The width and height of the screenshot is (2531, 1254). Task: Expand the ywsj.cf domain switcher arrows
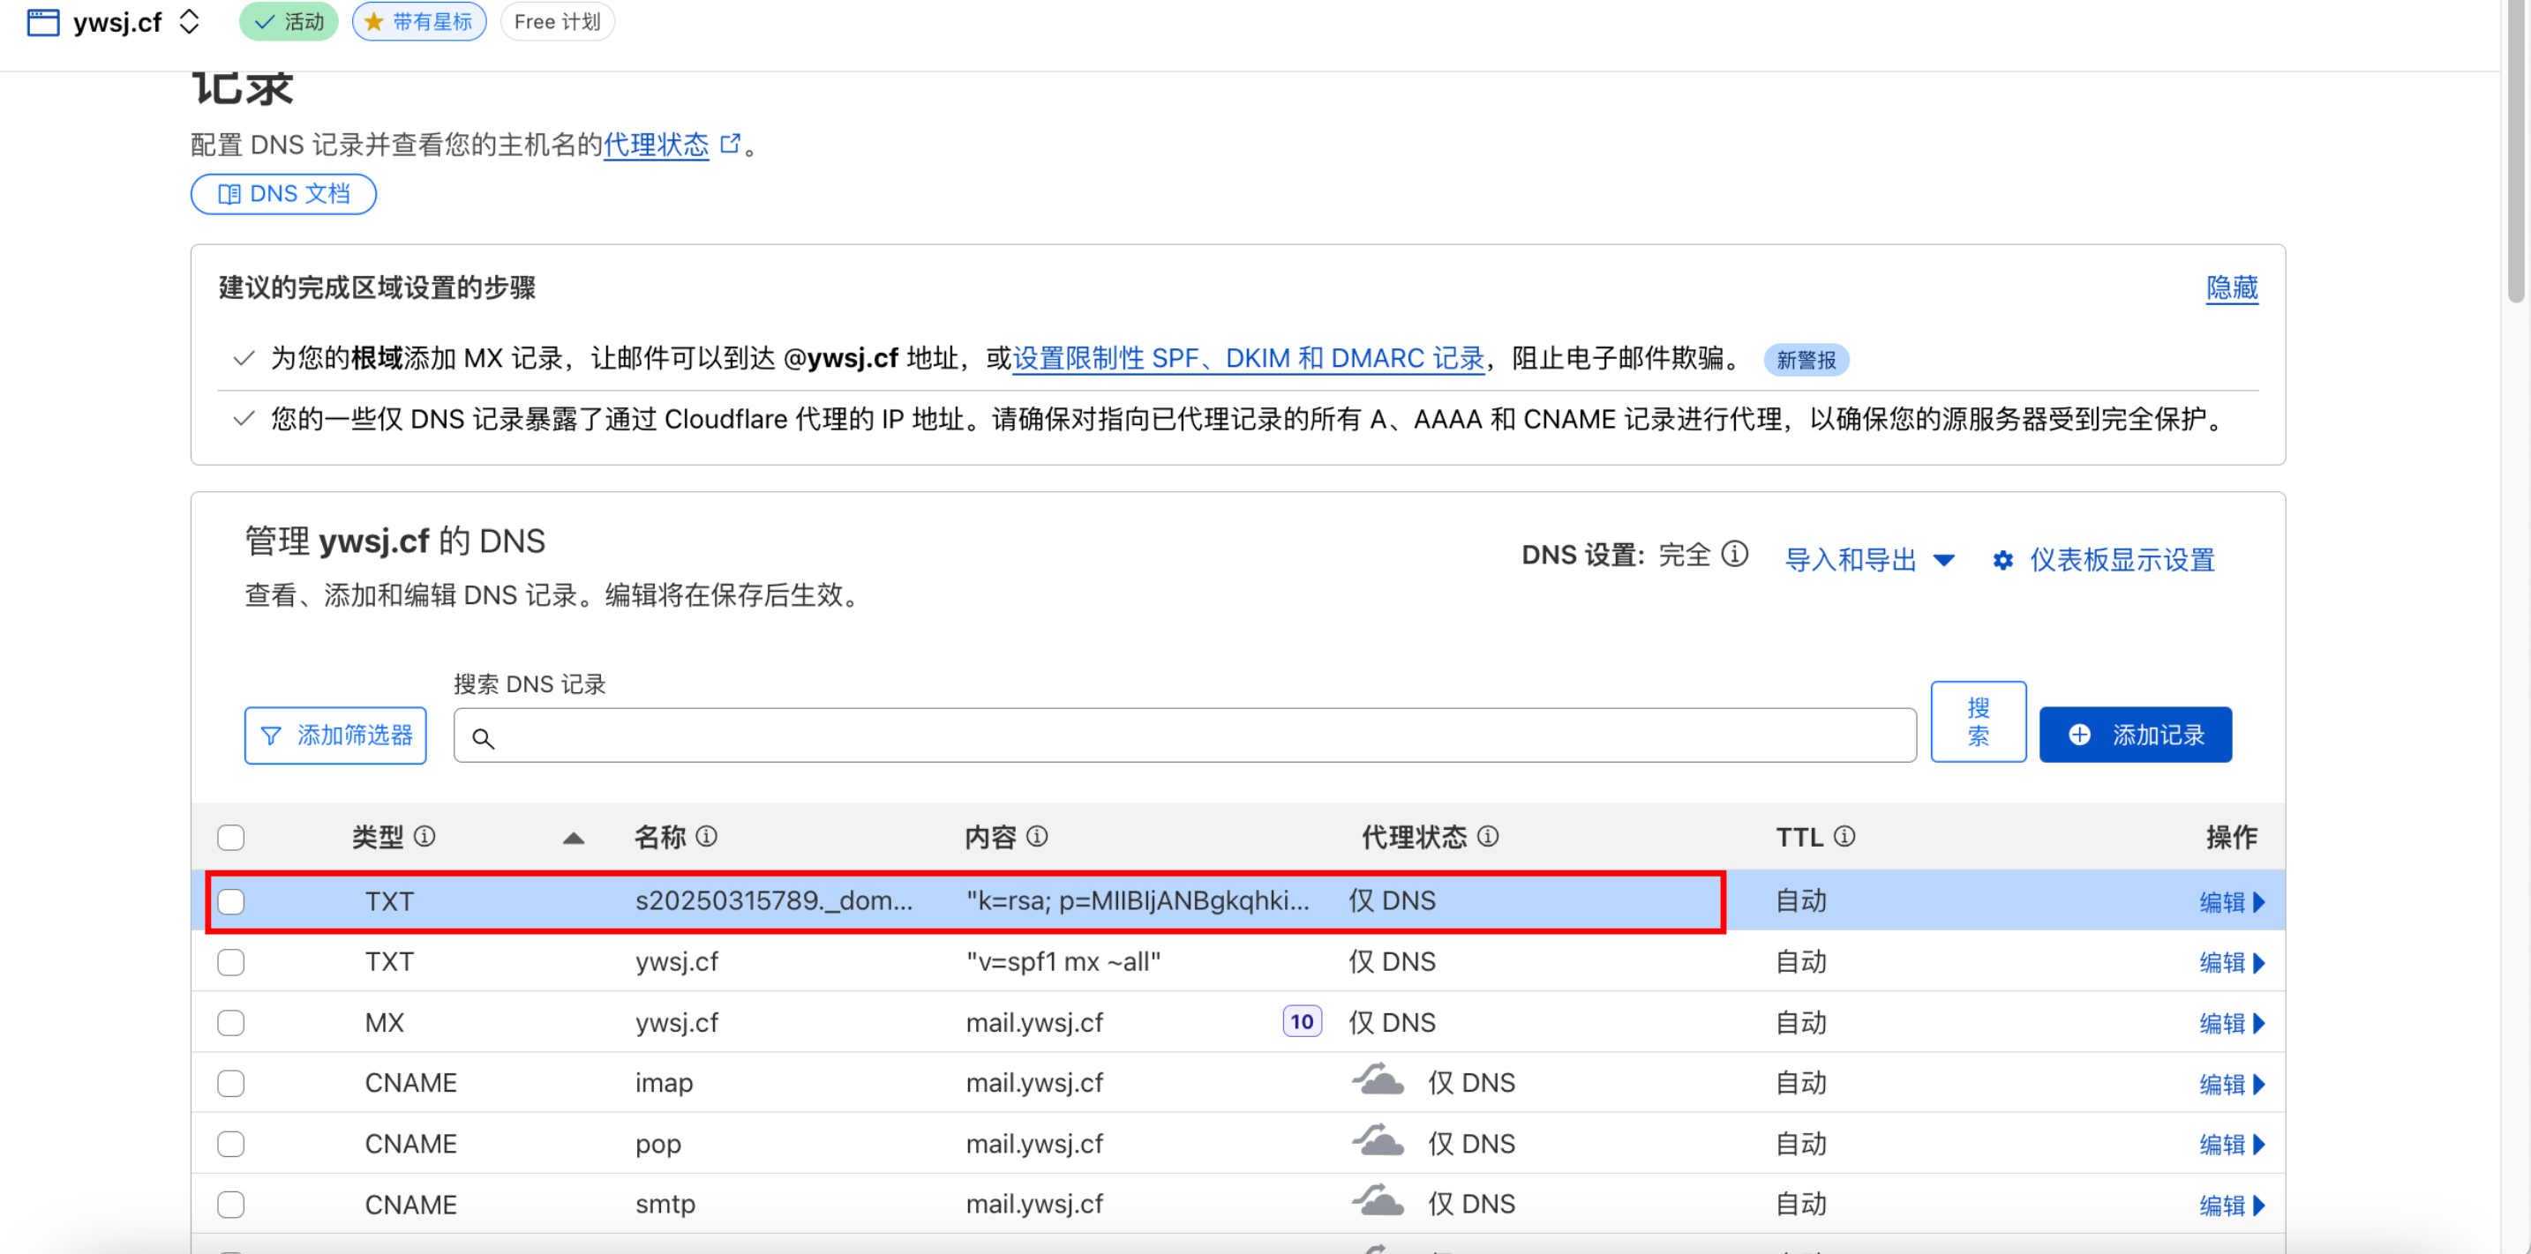190,21
